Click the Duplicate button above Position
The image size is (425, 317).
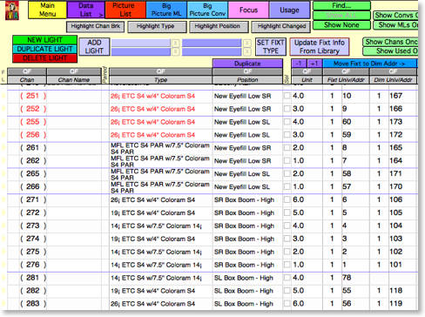coord(247,64)
